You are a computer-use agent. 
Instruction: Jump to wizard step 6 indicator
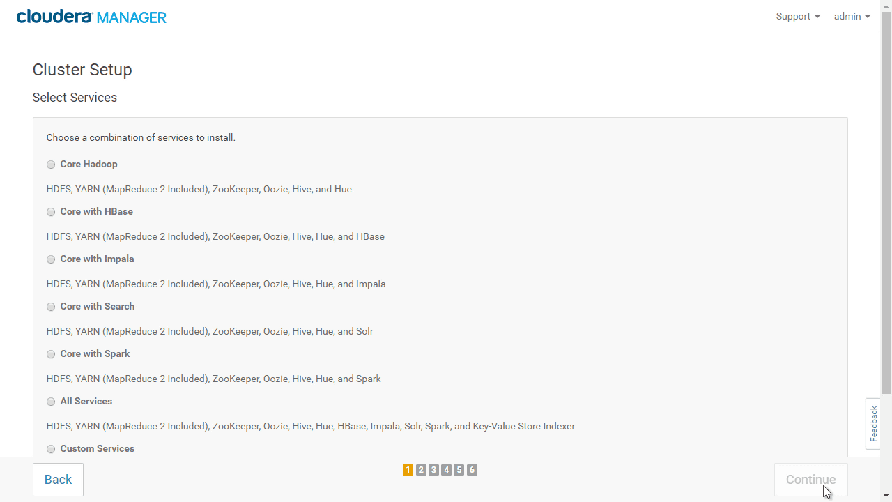pyautogui.click(x=472, y=470)
